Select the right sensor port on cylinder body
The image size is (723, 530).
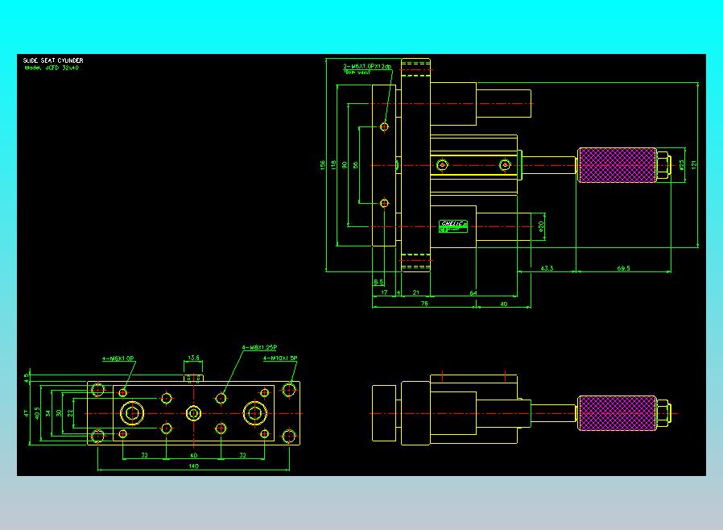(506, 165)
